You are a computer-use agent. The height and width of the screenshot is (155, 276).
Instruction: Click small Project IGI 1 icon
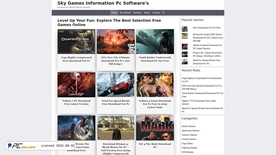[x=185, y=54]
